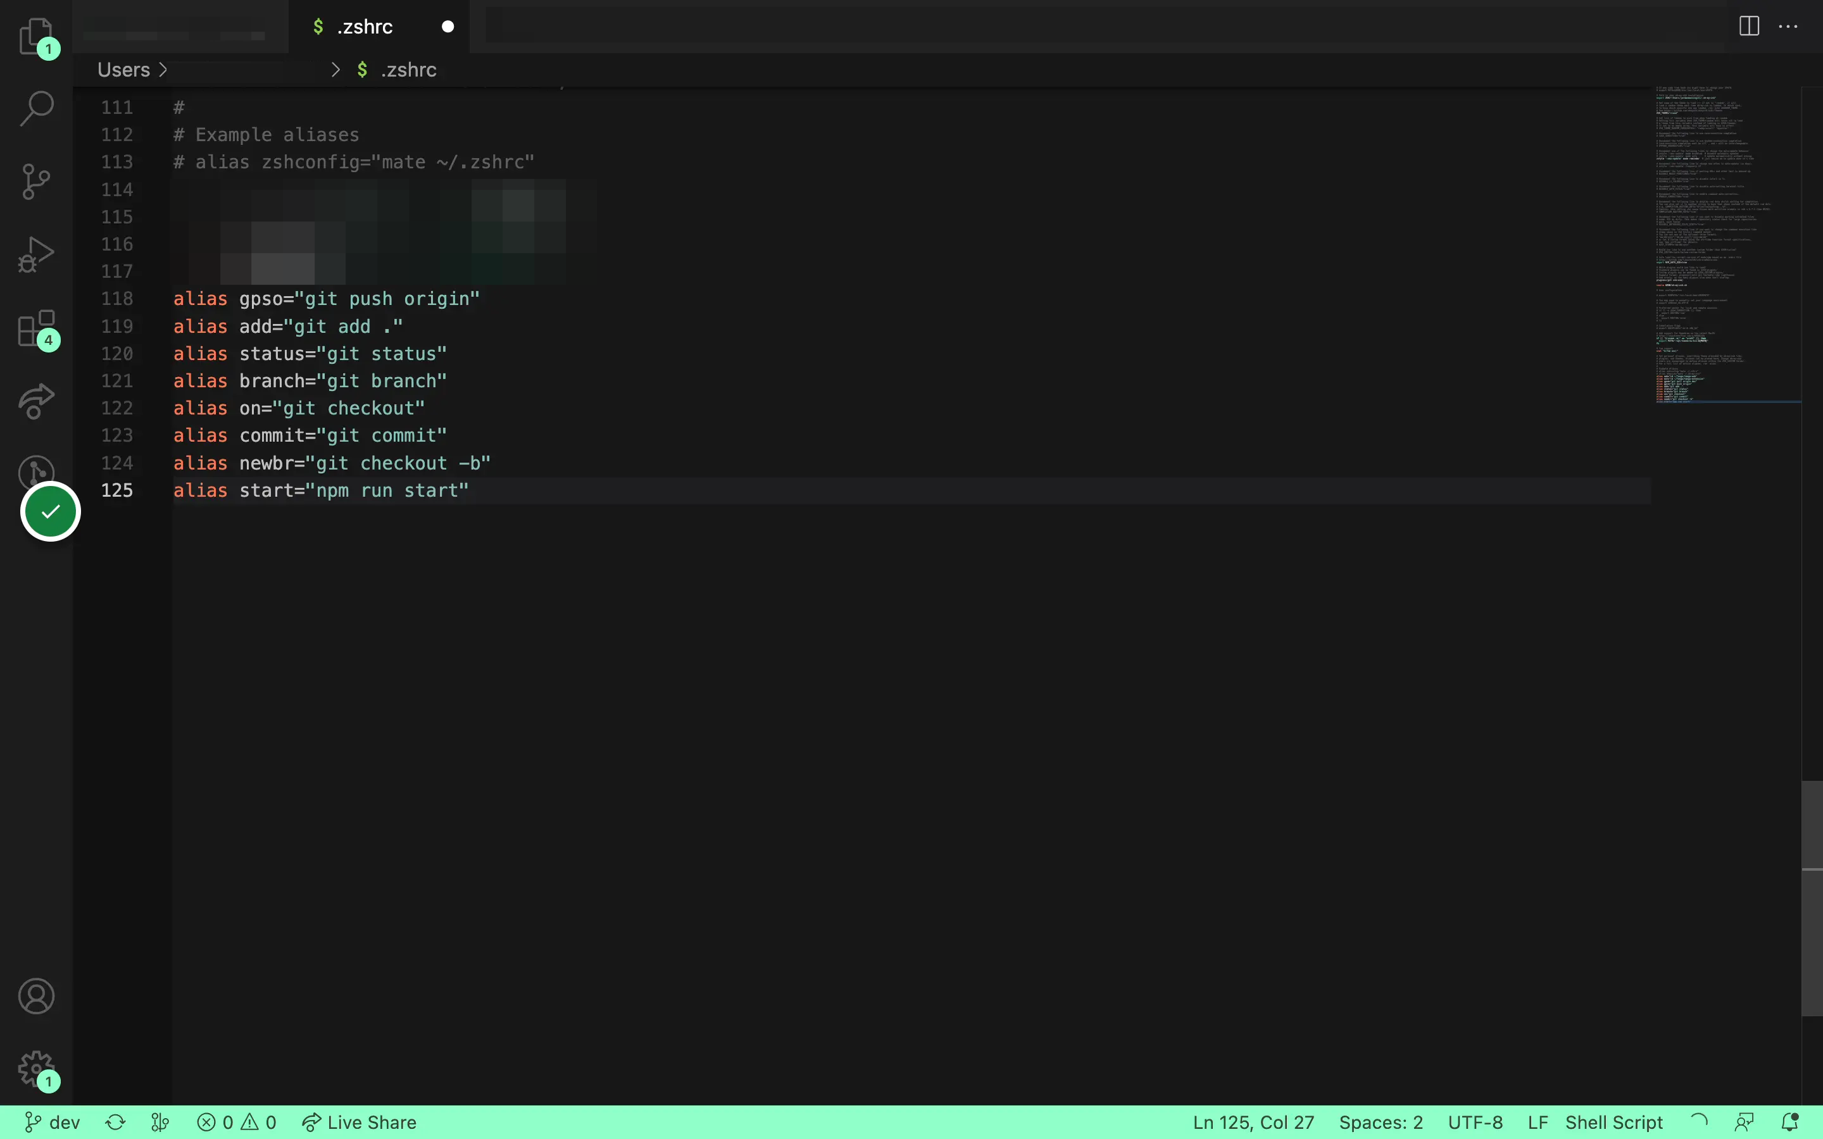Synchronize changes in status bar
Viewport: 1823px width, 1139px height.
click(115, 1123)
